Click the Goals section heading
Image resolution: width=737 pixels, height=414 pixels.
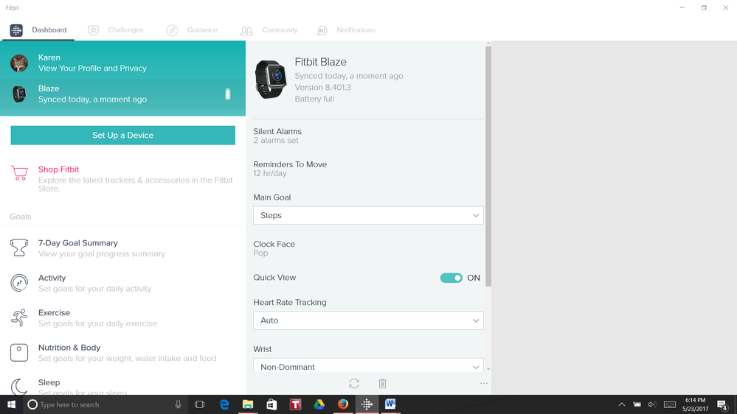pyautogui.click(x=20, y=217)
